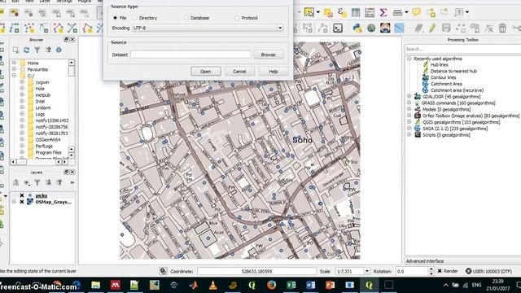The image size is (521, 293).
Task: Click the Layers panel filter legend icon
Action: 37,182
